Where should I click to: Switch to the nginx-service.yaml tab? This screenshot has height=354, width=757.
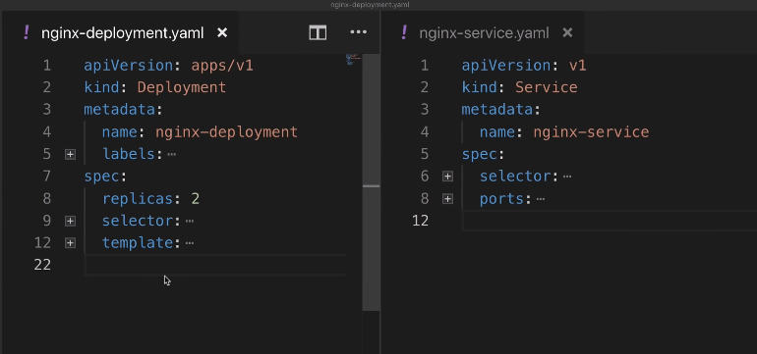[484, 32]
